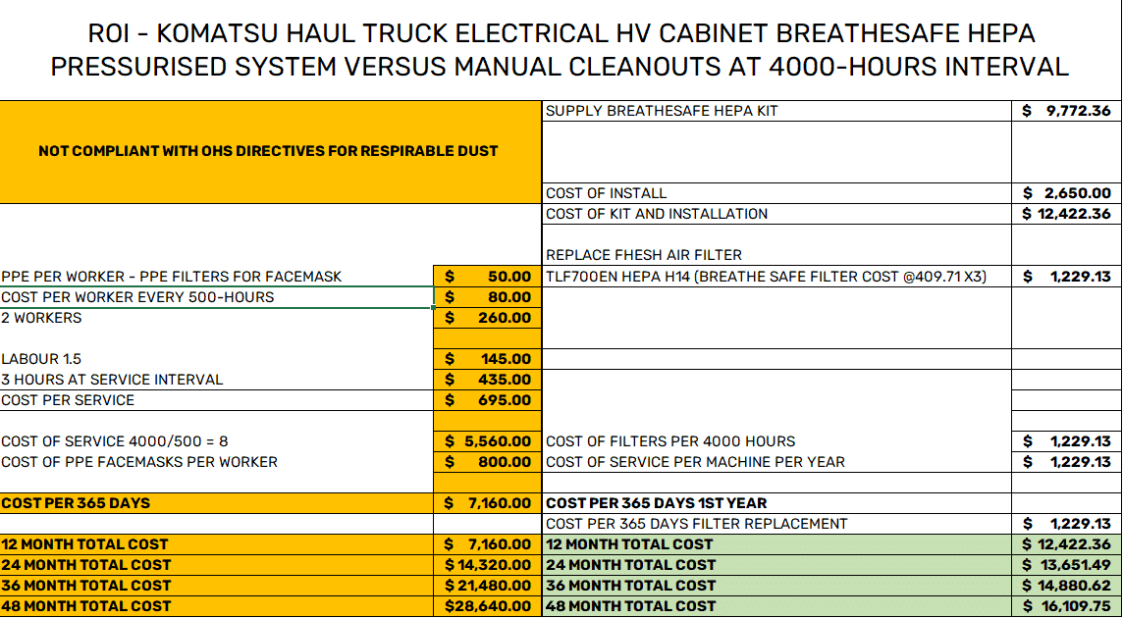The width and height of the screenshot is (1123, 618).
Task: Select the $800.00 PPE facemasks cell
Action: [488, 462]
